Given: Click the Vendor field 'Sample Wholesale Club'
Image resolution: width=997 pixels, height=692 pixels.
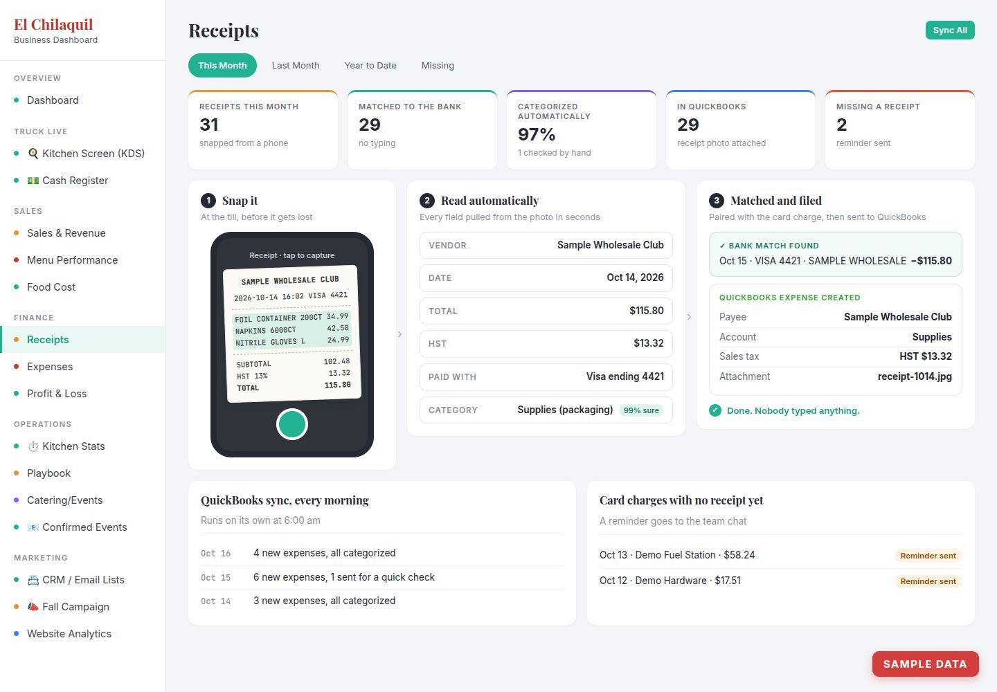Looking at the screenshot, I should 546,245.
